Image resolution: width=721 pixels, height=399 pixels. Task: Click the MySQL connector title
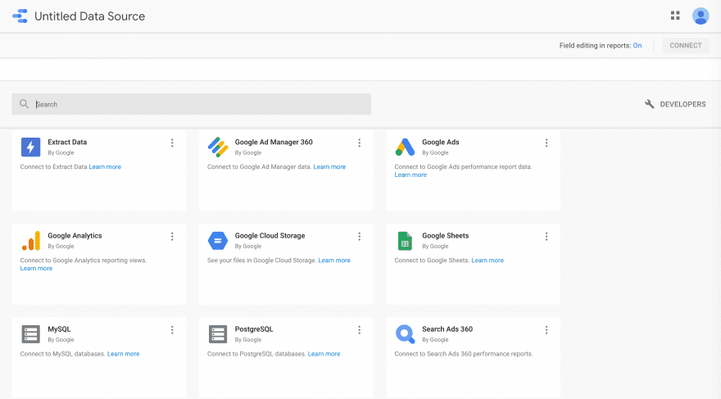(59, 329)
